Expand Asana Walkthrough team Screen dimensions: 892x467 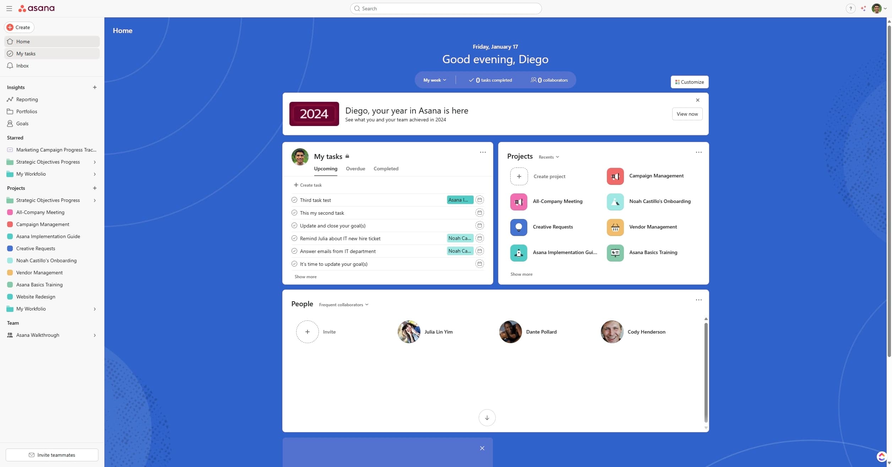tap(95, 335)
